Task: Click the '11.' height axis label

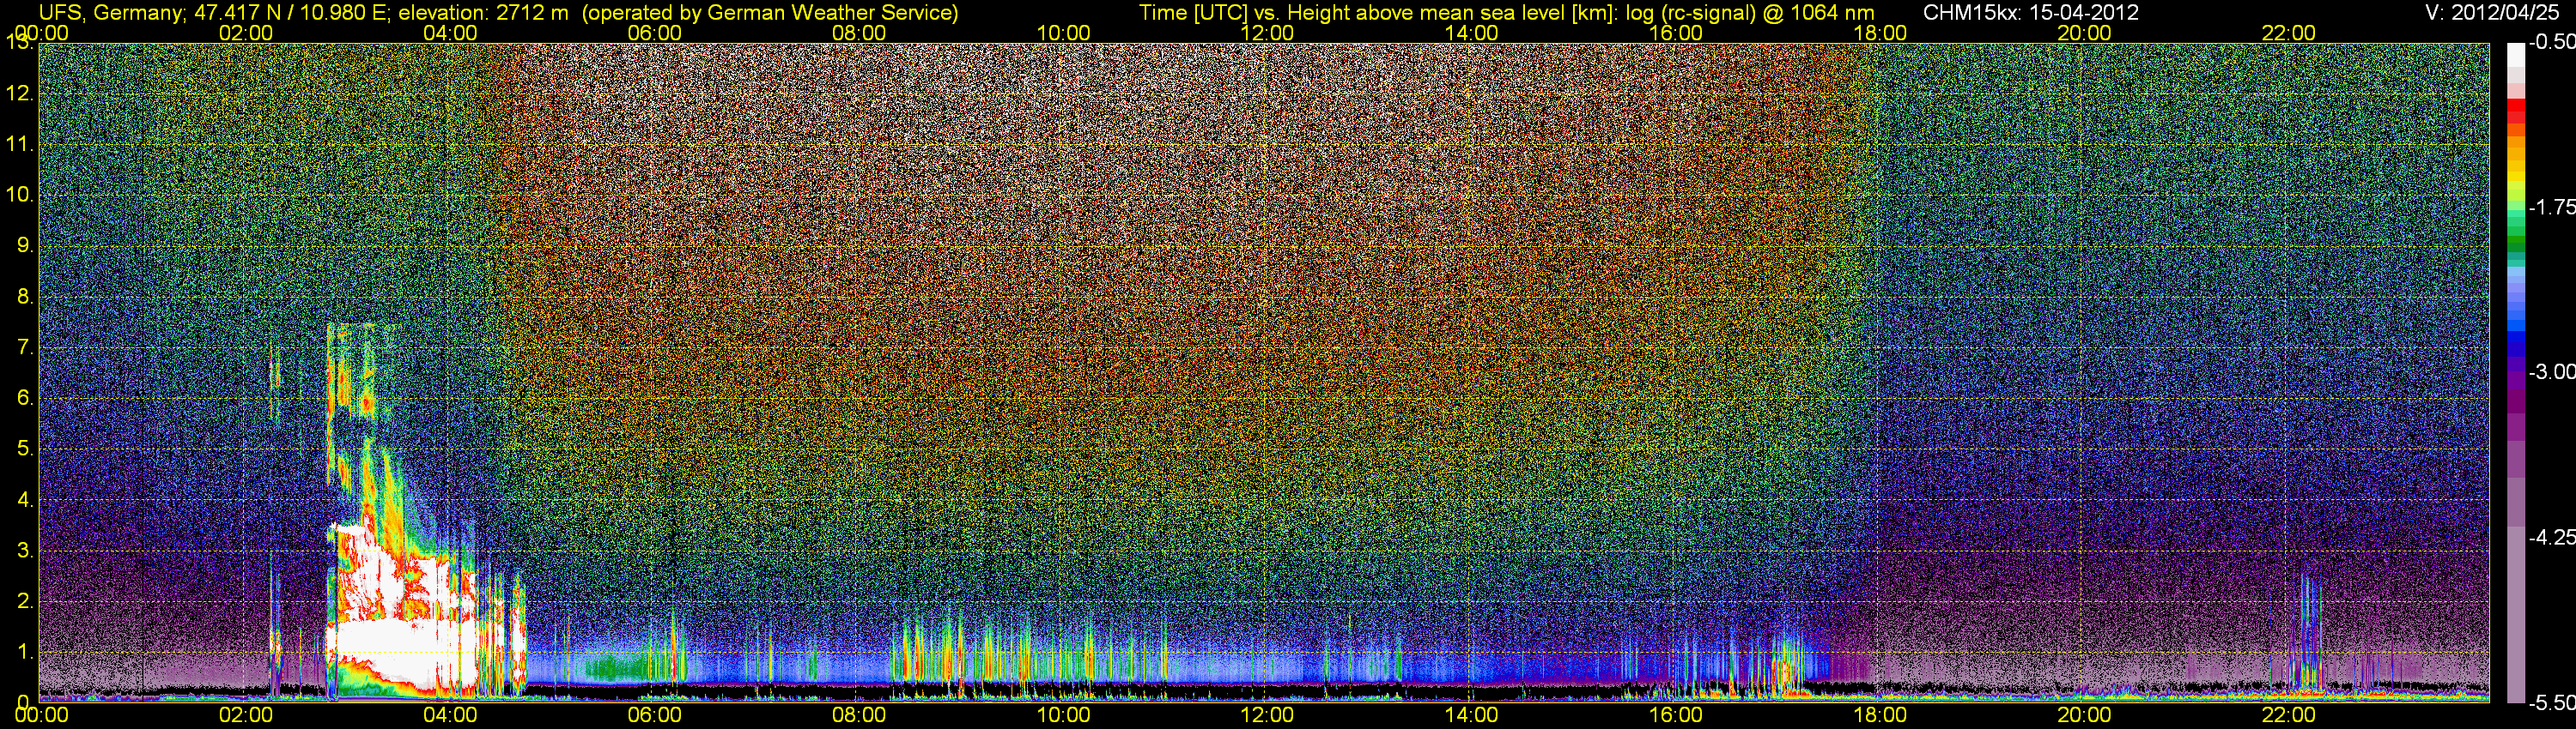Action: (x=20, y=145)
